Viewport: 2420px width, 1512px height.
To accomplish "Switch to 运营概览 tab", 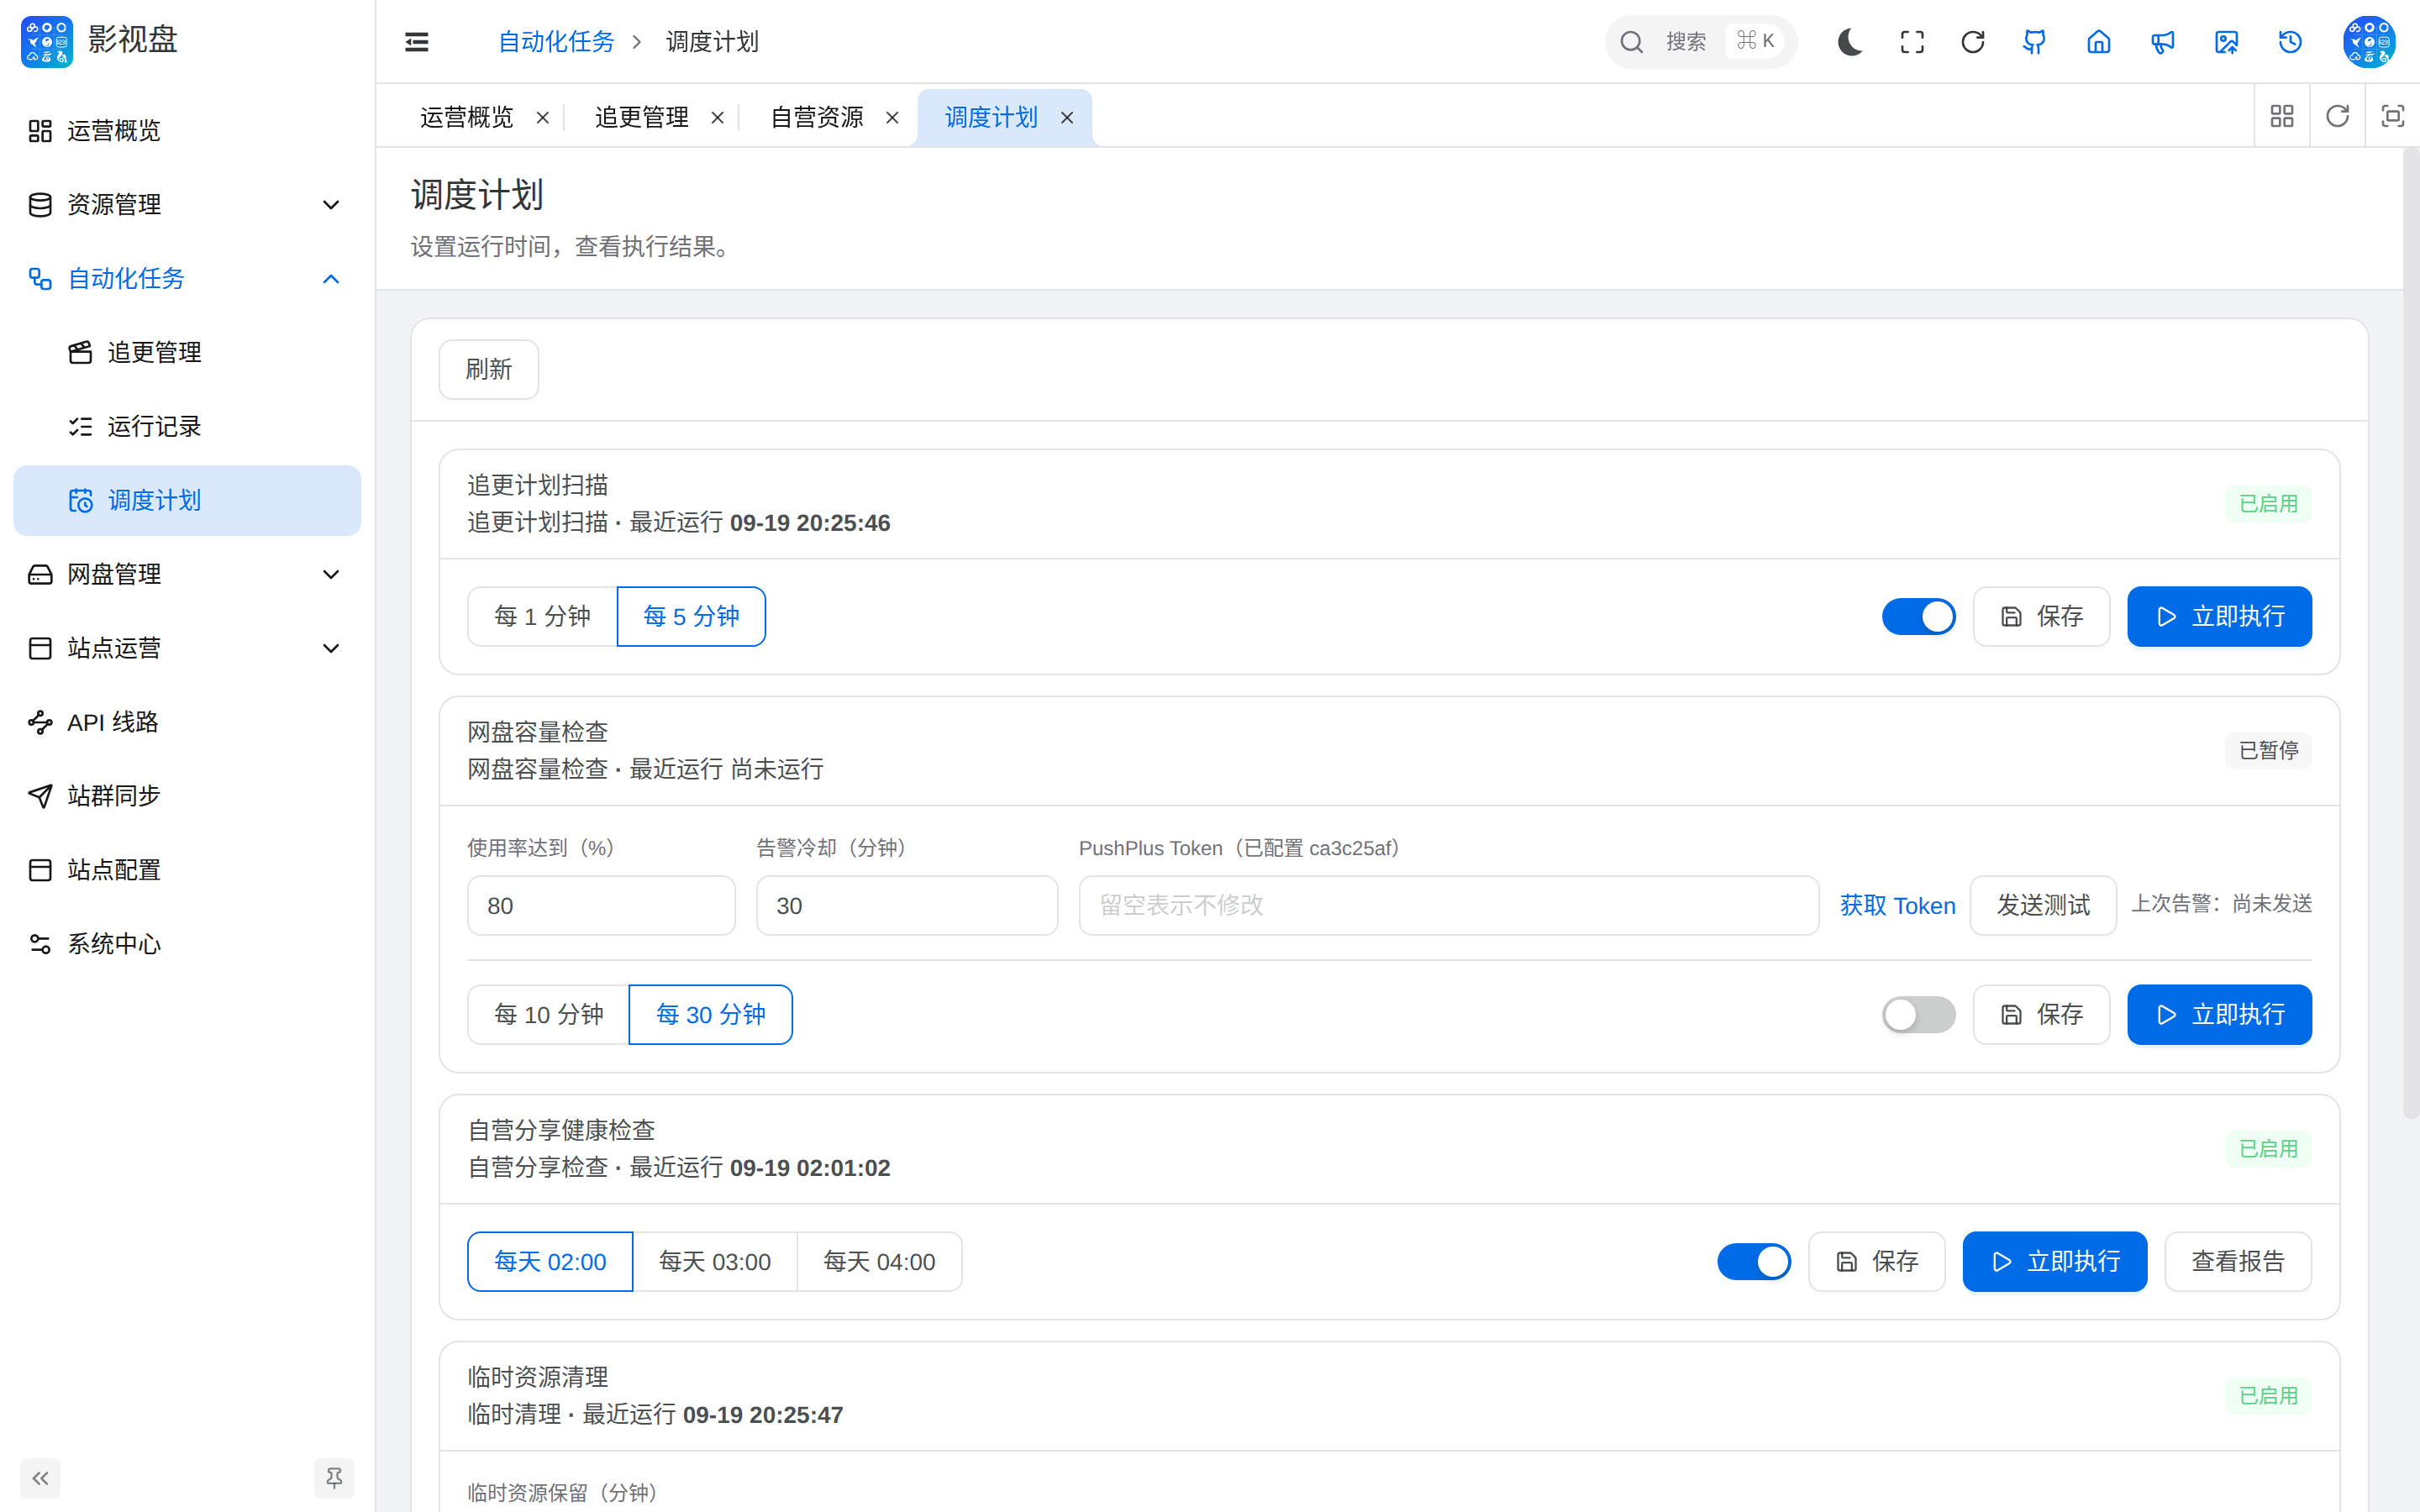I will (x=466, y=118).
